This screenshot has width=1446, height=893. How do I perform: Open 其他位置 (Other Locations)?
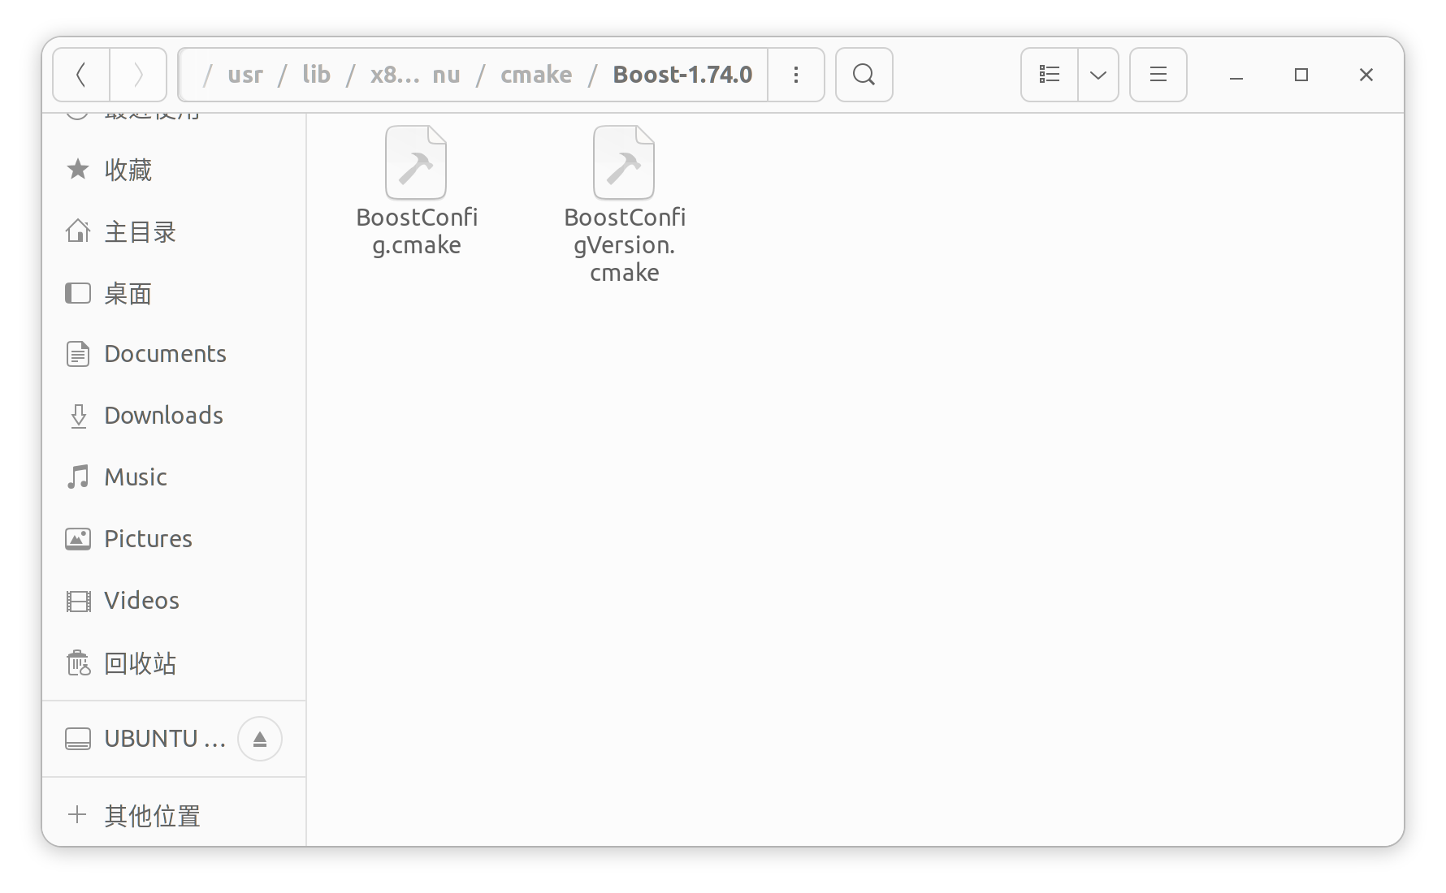pyautogui.click(x=151, y=815)
